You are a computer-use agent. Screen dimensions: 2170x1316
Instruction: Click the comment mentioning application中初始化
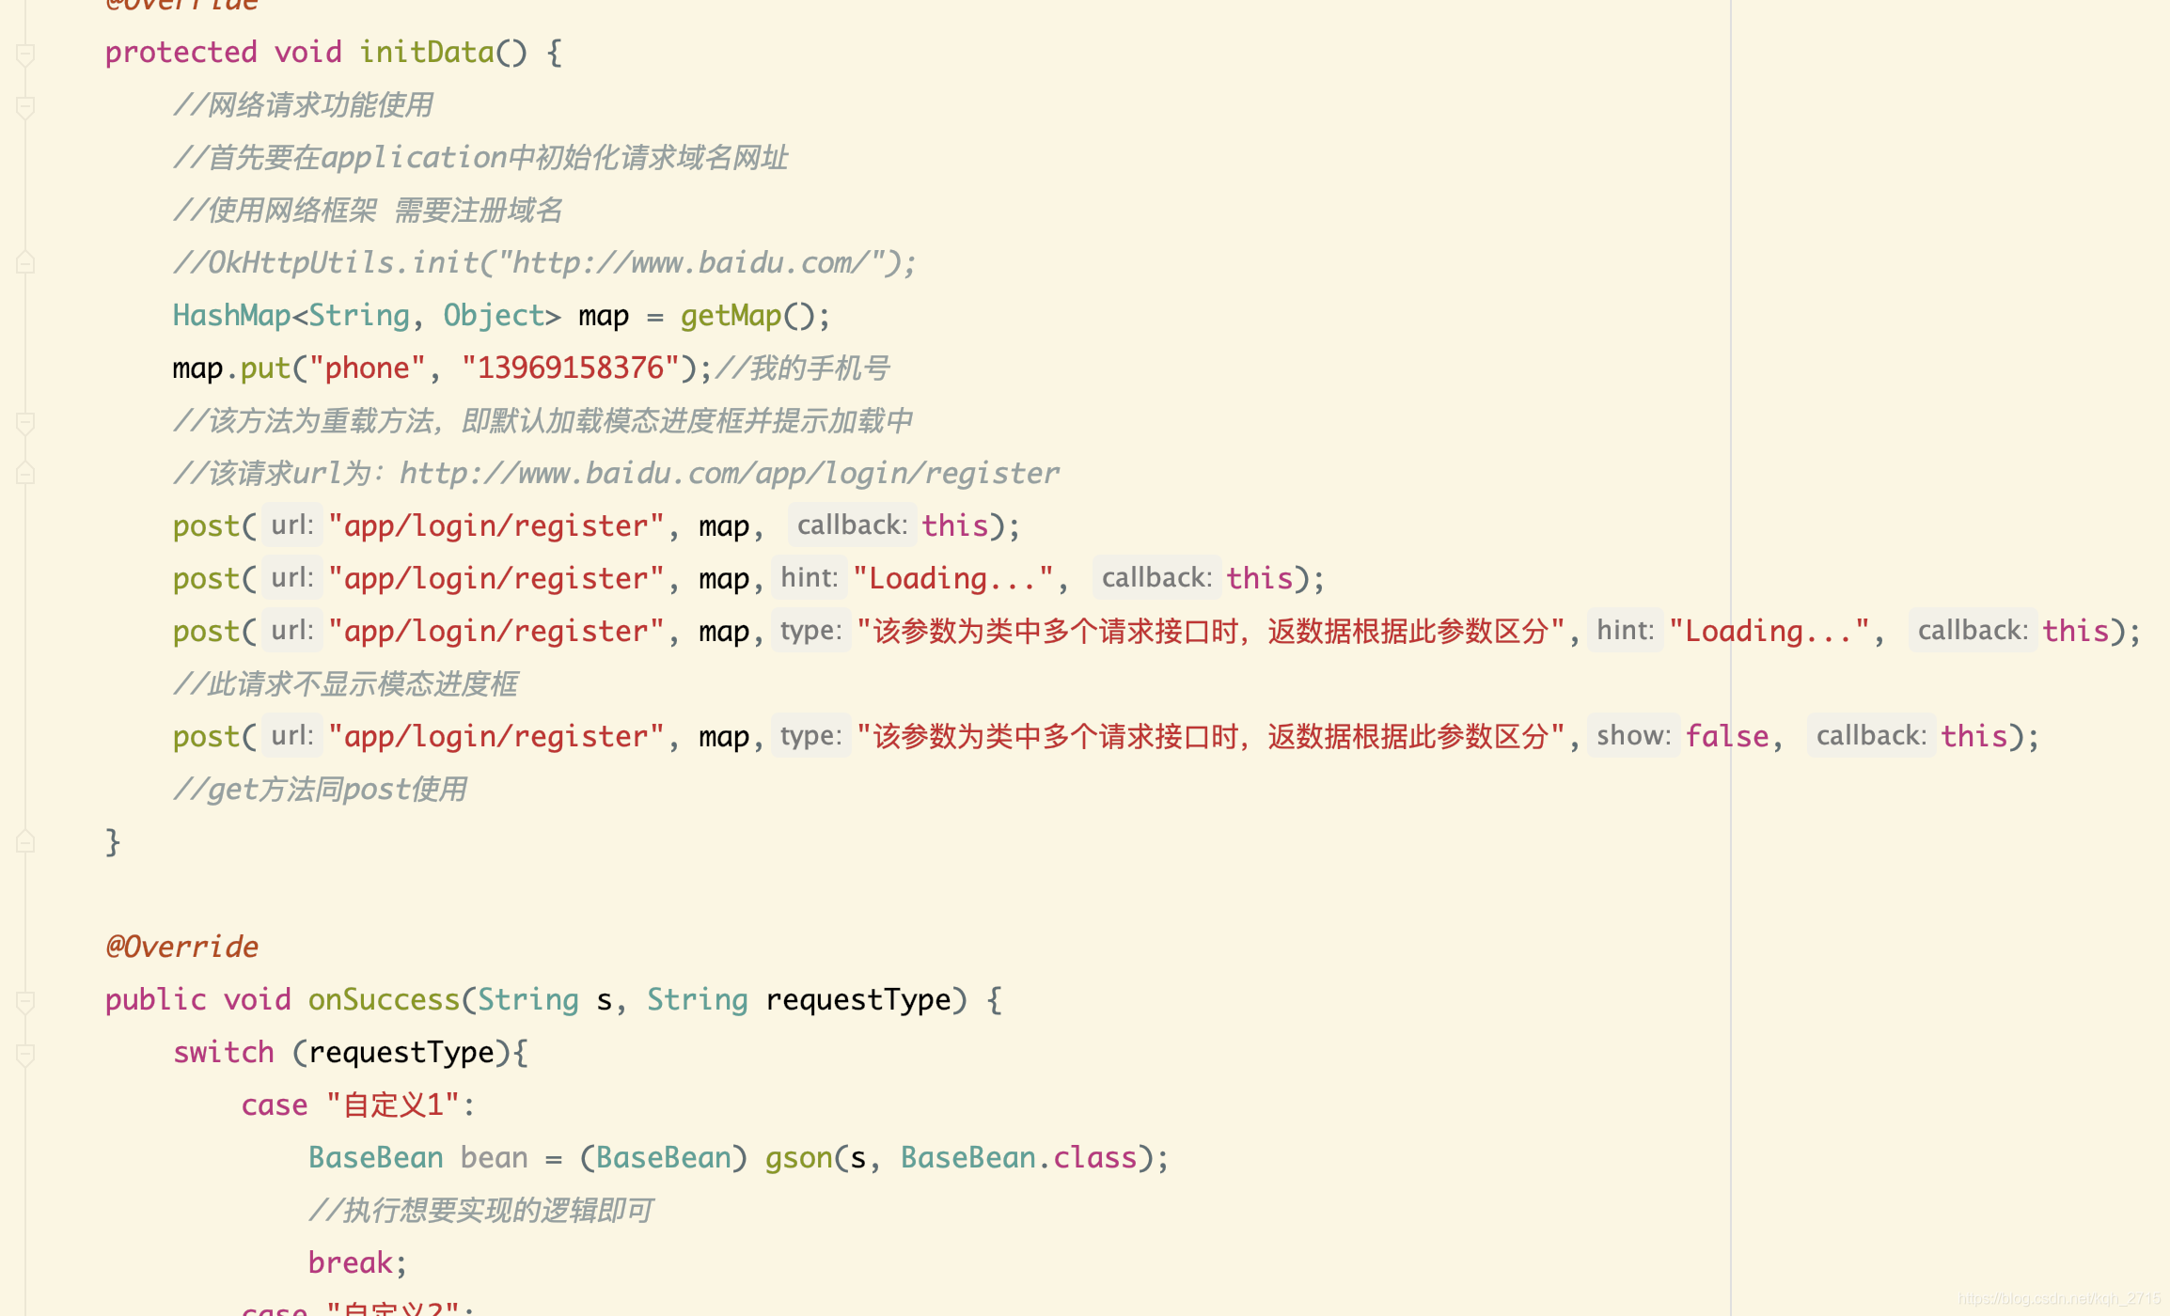click(x=480, y=157)
